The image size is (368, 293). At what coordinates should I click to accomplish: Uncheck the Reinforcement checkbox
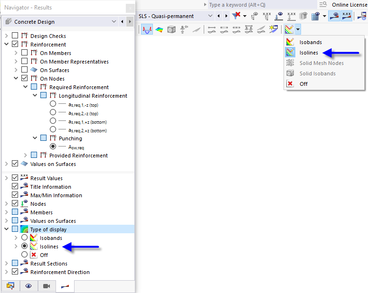(x=15, y=44)
